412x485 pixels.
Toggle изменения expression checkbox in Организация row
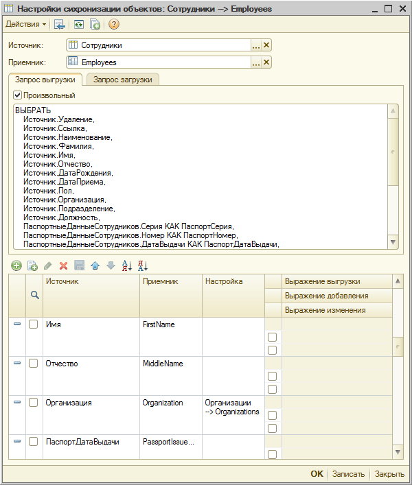pos(272,428)
